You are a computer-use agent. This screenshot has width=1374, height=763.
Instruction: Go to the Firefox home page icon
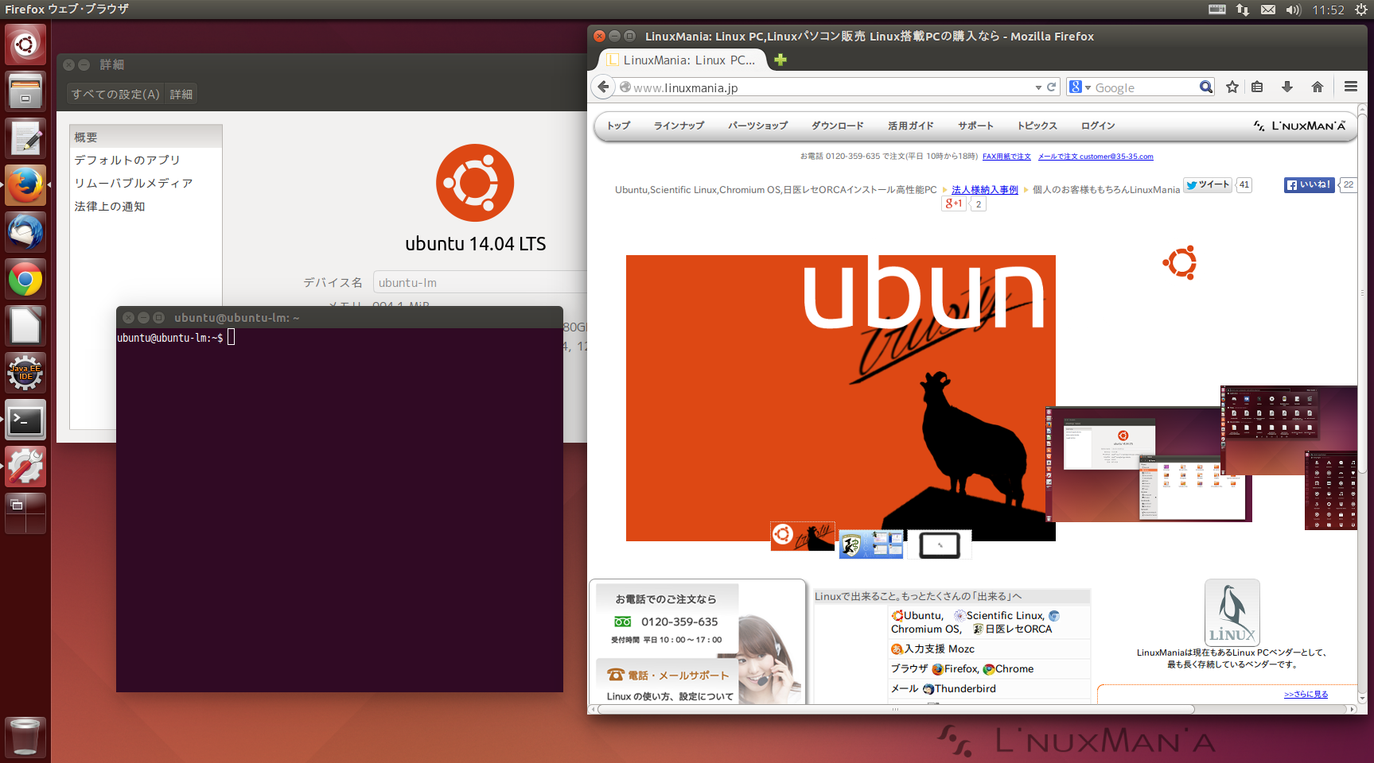[1318, 87]
